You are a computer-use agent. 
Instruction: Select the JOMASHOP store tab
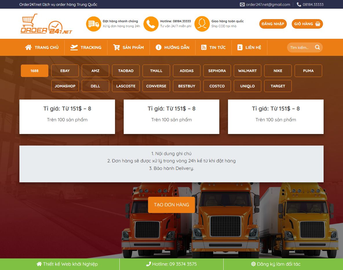[x=65, y=86]
